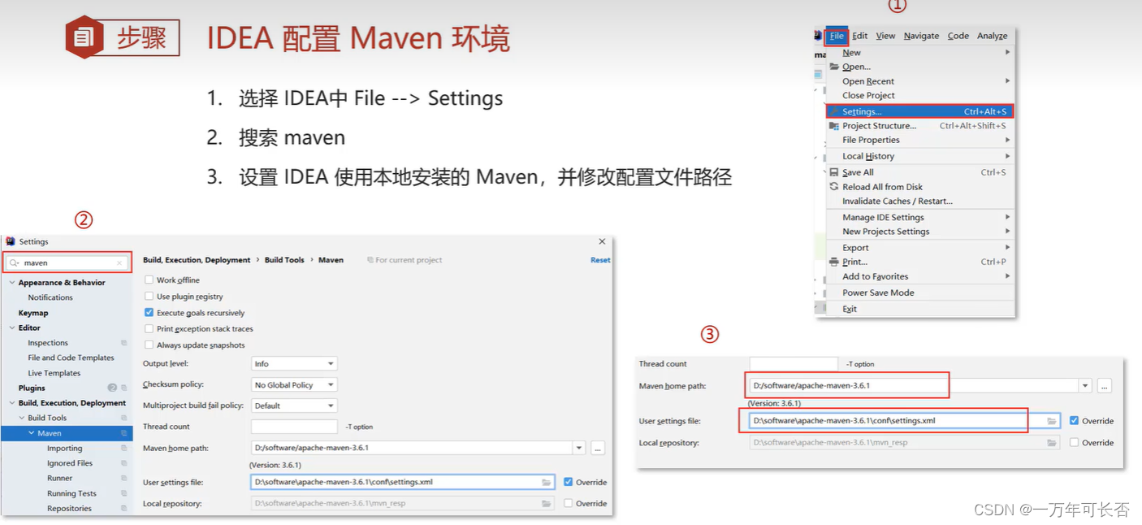Click the Thread count field in enlarged snippet
This screenshot has width=1142, height=525.
794,363
